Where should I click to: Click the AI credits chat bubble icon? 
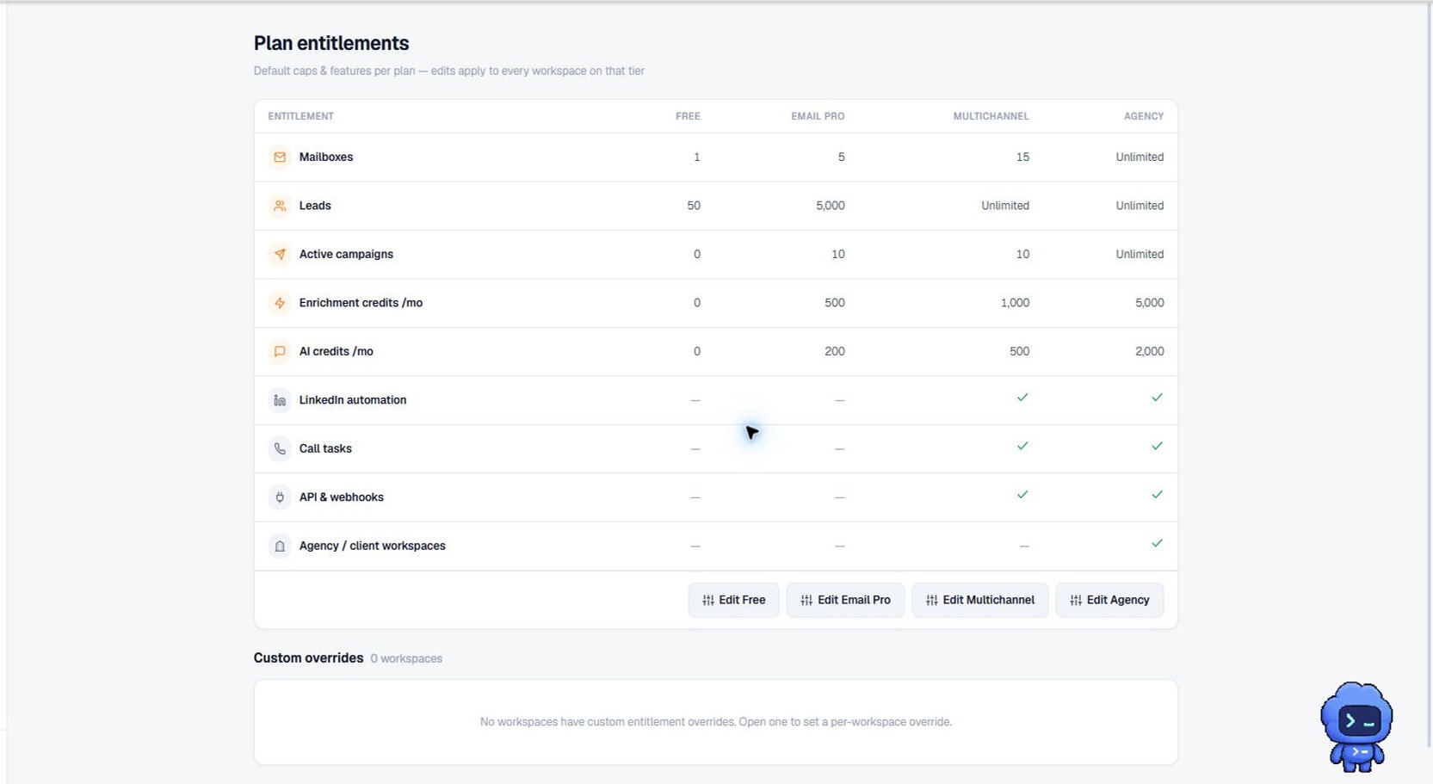[280, 352]
